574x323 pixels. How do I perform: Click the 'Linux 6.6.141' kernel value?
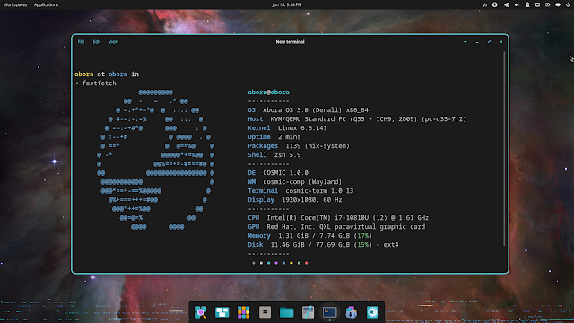pos(302,128)
